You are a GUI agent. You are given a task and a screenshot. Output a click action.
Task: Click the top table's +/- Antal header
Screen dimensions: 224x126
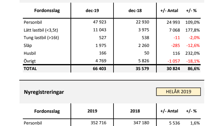(x=169, y=11)
